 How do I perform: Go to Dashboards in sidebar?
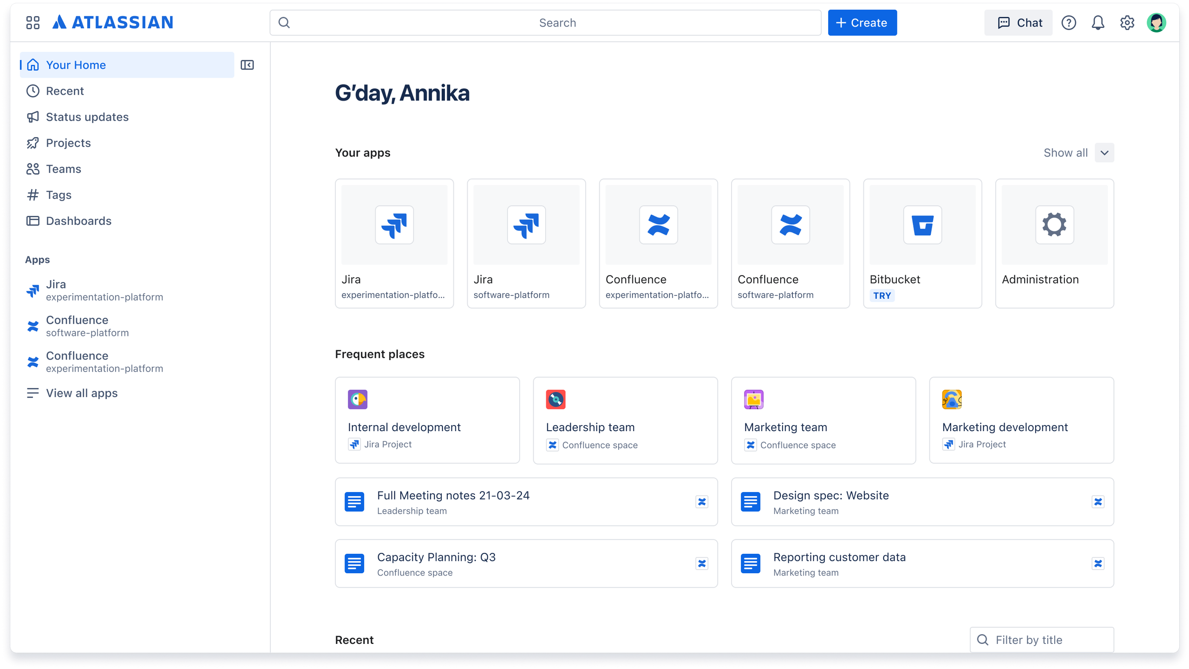[78, 221]
